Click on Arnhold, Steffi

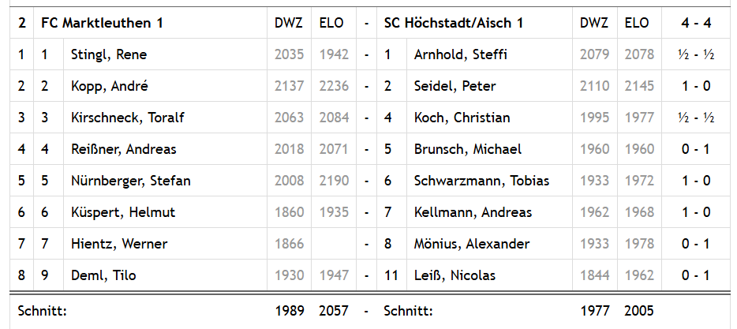click(460, 54)
